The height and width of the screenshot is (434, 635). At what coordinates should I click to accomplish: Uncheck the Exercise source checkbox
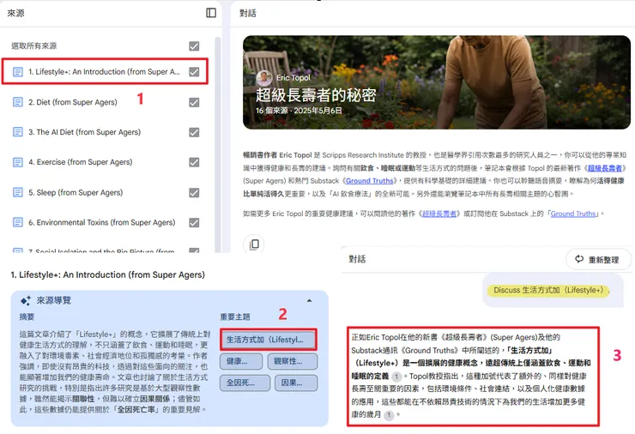pos(194,162)
